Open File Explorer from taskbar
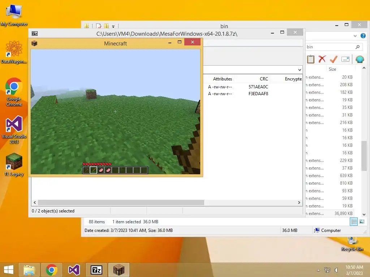370x277 pixels. [29, 270]
